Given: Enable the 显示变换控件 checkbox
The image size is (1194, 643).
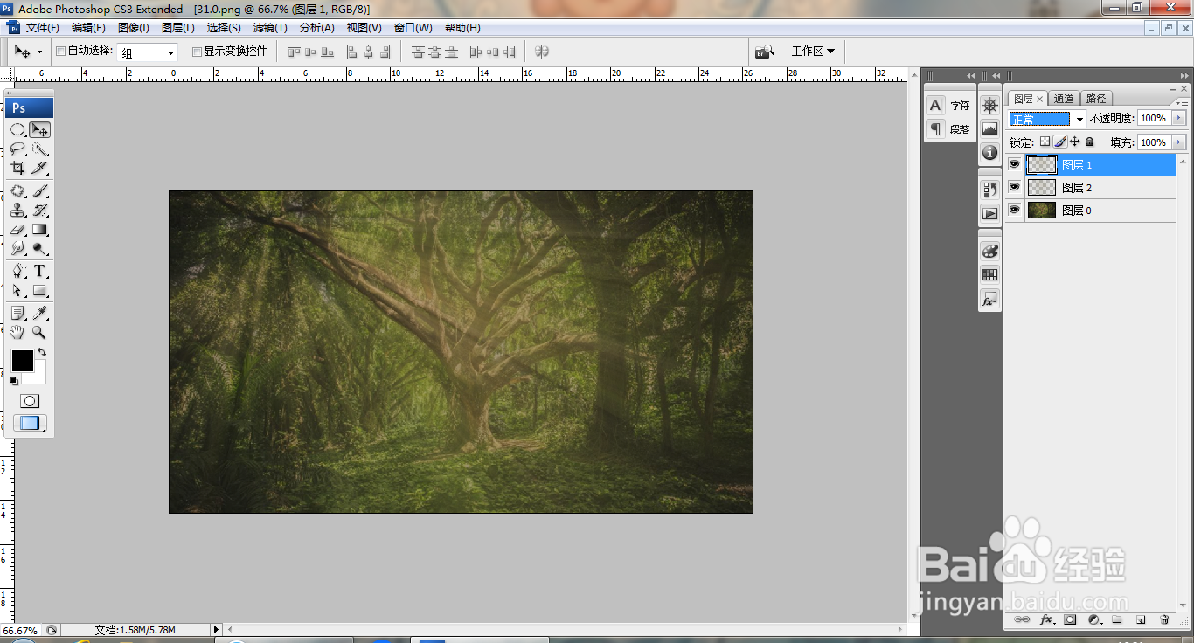Looking at the screenshot, I should point(197,52).
